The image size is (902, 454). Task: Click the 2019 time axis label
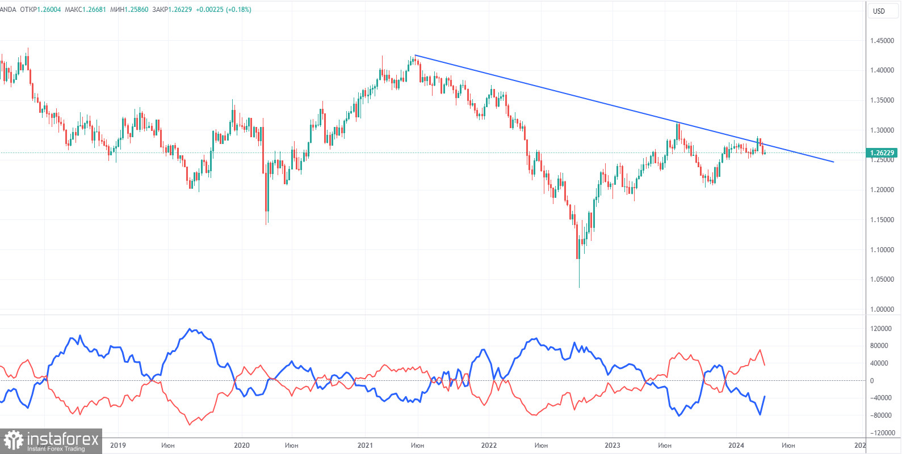click(118, 445)
